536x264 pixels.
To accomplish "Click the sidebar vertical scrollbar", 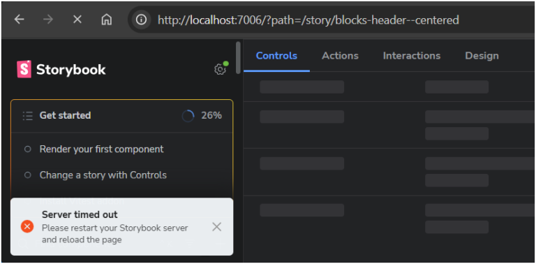I will point(238,58).
